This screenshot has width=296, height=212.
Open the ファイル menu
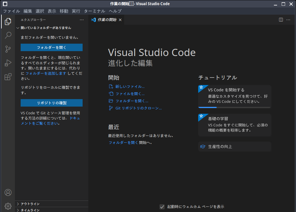click(x=11, y=11)
